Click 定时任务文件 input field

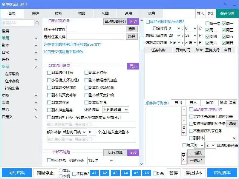(x=95, y=36)
